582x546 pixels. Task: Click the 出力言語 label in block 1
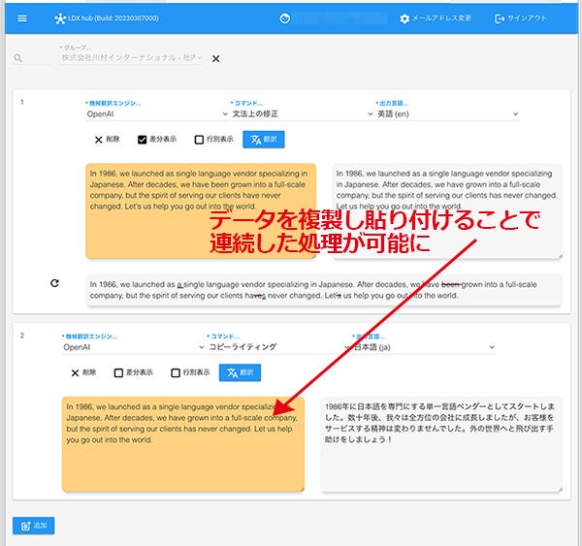pyautogui.click(x=392, y=103)
